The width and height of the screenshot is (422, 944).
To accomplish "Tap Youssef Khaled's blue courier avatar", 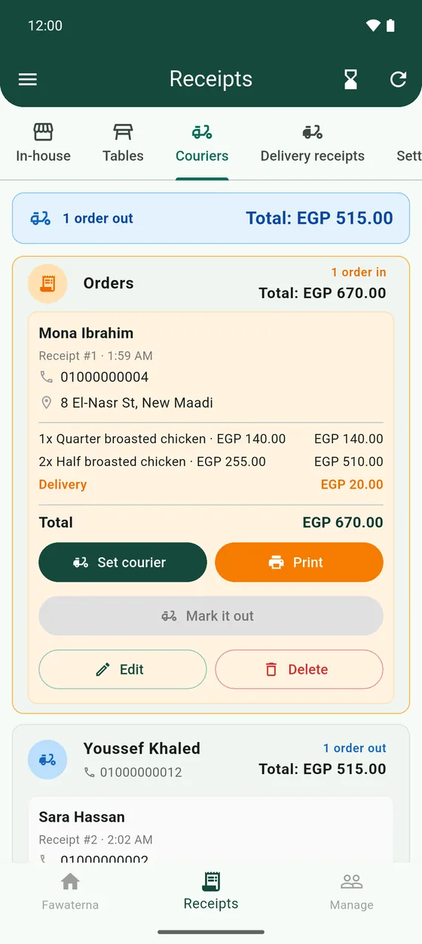I will [47, 760].
